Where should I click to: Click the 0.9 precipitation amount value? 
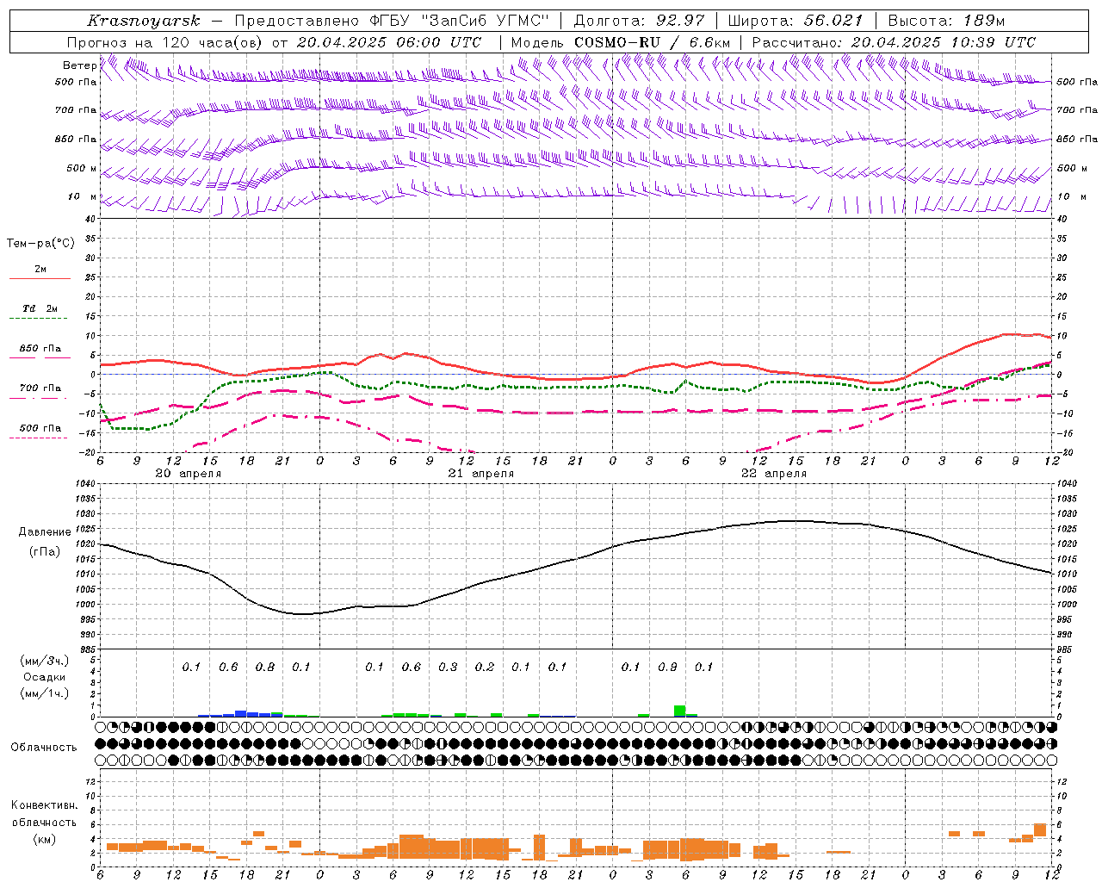(667, 667)
